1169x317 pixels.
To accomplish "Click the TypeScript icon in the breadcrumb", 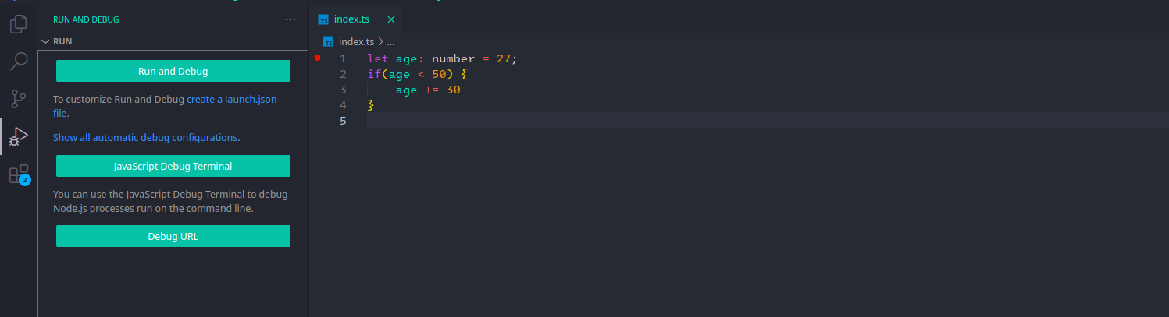I will (x=328, y=42).
